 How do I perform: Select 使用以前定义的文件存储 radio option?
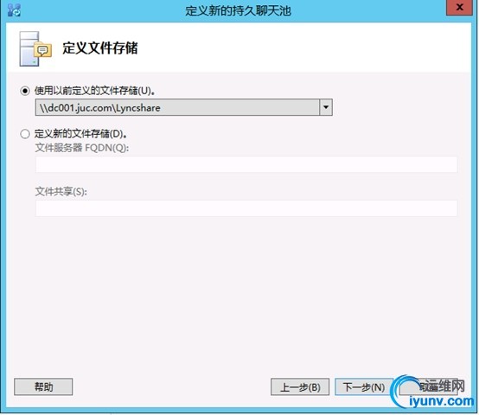coord(25,91)
